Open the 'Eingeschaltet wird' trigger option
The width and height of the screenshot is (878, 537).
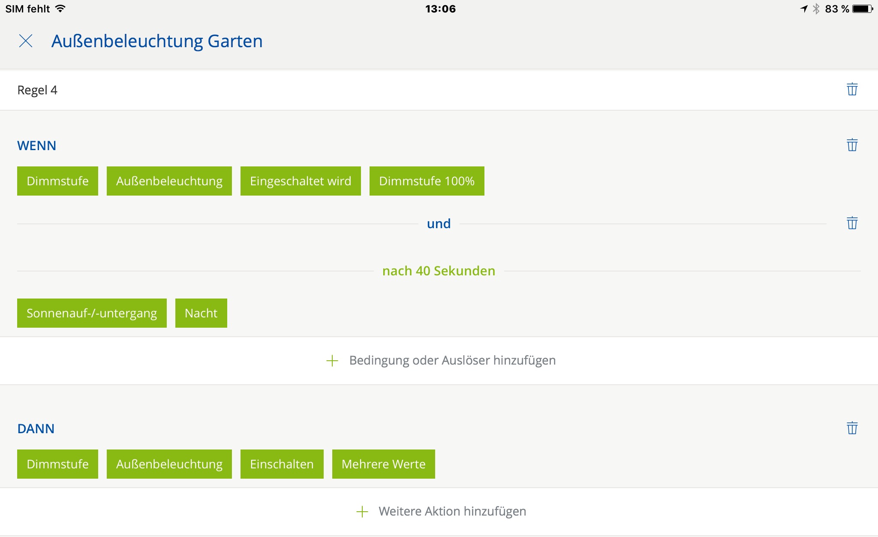300,181
